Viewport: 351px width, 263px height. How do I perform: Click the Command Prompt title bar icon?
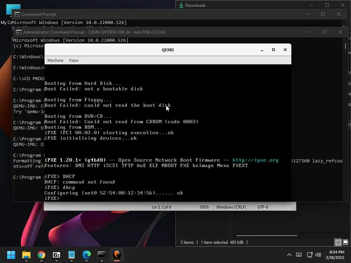click(x=17, y=14)
